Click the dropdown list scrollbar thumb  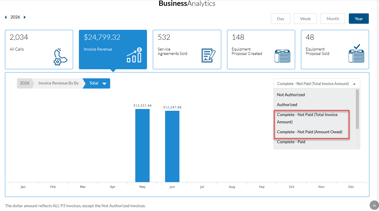tap(357, 109)
